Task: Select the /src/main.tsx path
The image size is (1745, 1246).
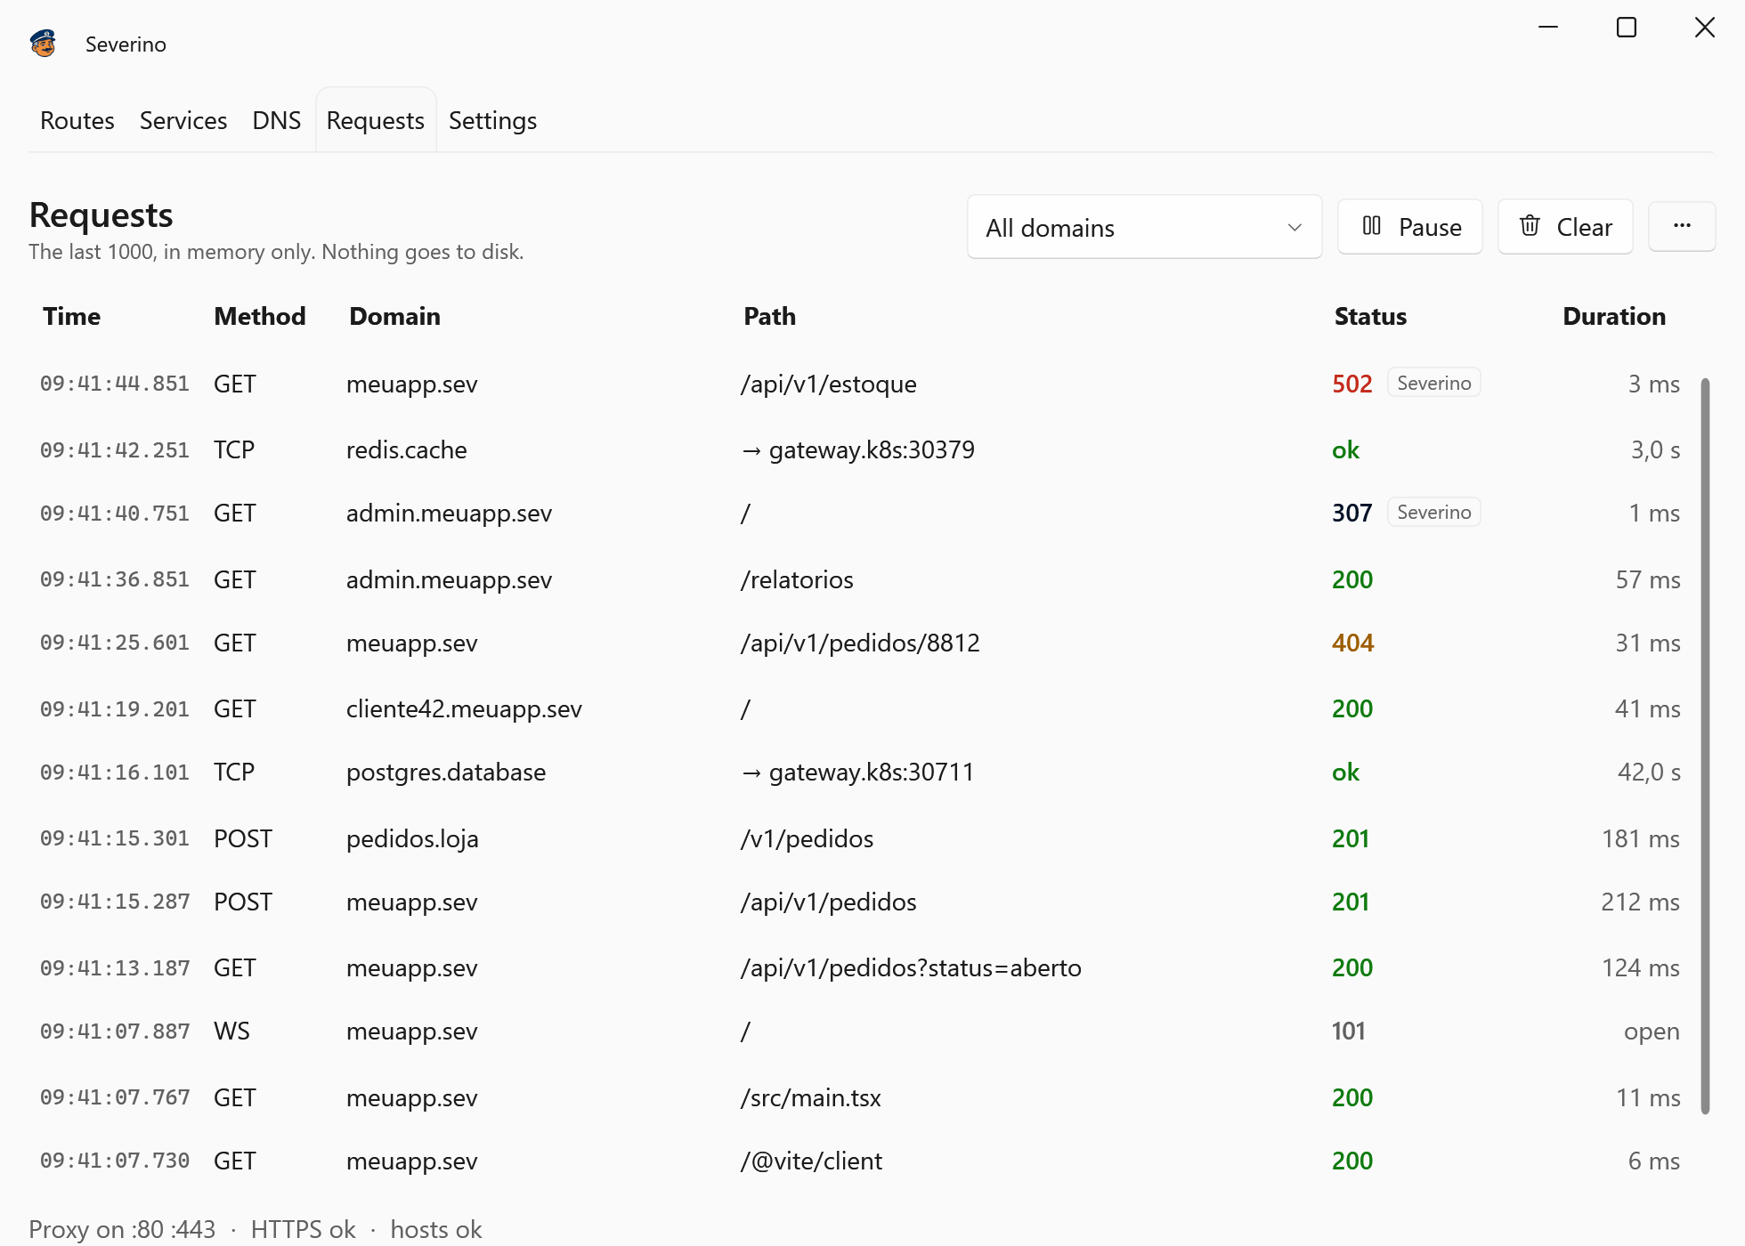Action: (810, 1097)
